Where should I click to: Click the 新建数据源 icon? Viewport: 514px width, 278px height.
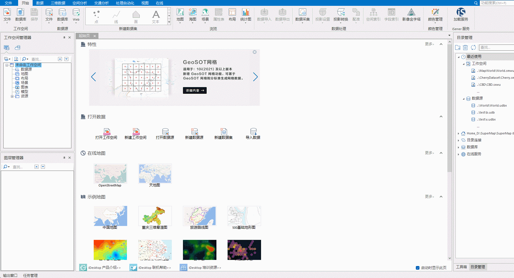[x=194, y=131]
